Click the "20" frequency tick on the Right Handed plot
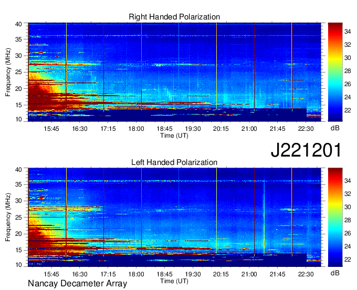 tap(19, 89)
